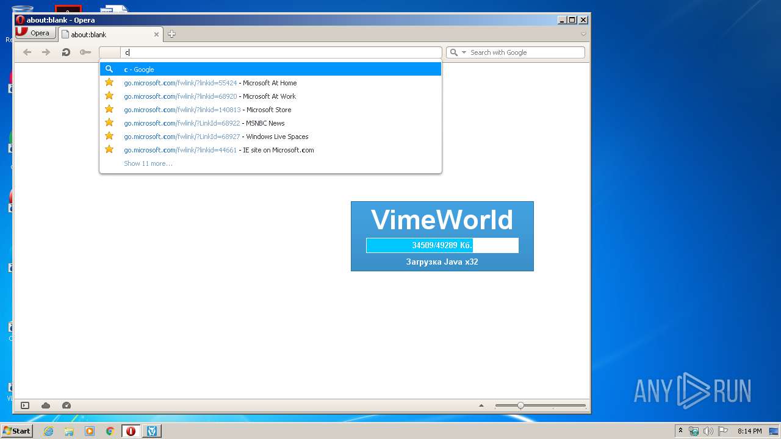The image size is (781, 439).
Task: Open Windows Live Spaces bookmark suggestion
Action: [270, 137]
